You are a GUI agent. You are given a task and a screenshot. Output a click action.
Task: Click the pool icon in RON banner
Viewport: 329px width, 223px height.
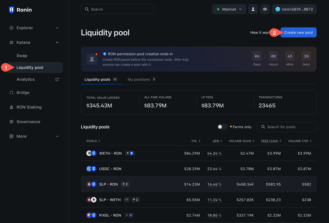(x=92, y=59)
